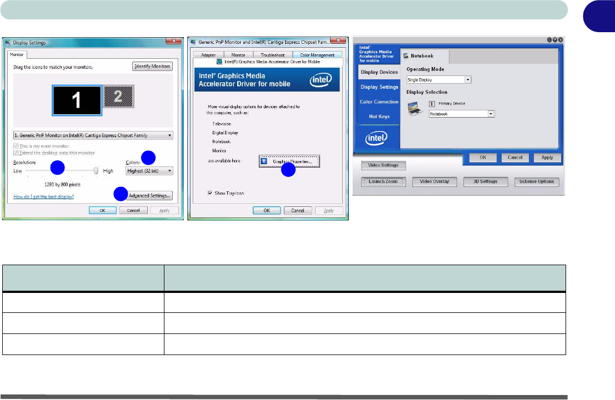The width and height of the screenshot is (615, 400).
Task: Click the numbered 1 Primary Device icon
Action: tap(432, 104)
